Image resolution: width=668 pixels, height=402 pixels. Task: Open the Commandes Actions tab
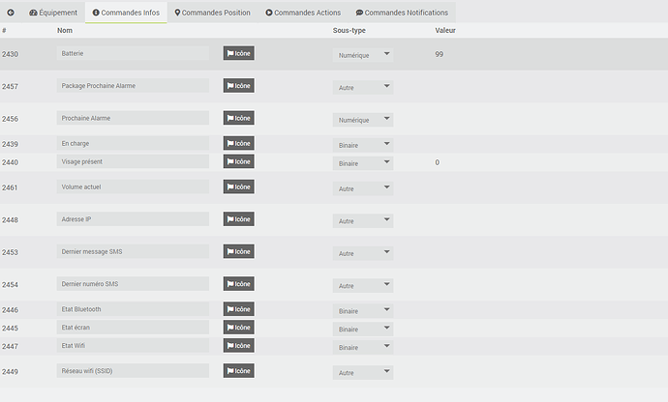click(303, 13)
